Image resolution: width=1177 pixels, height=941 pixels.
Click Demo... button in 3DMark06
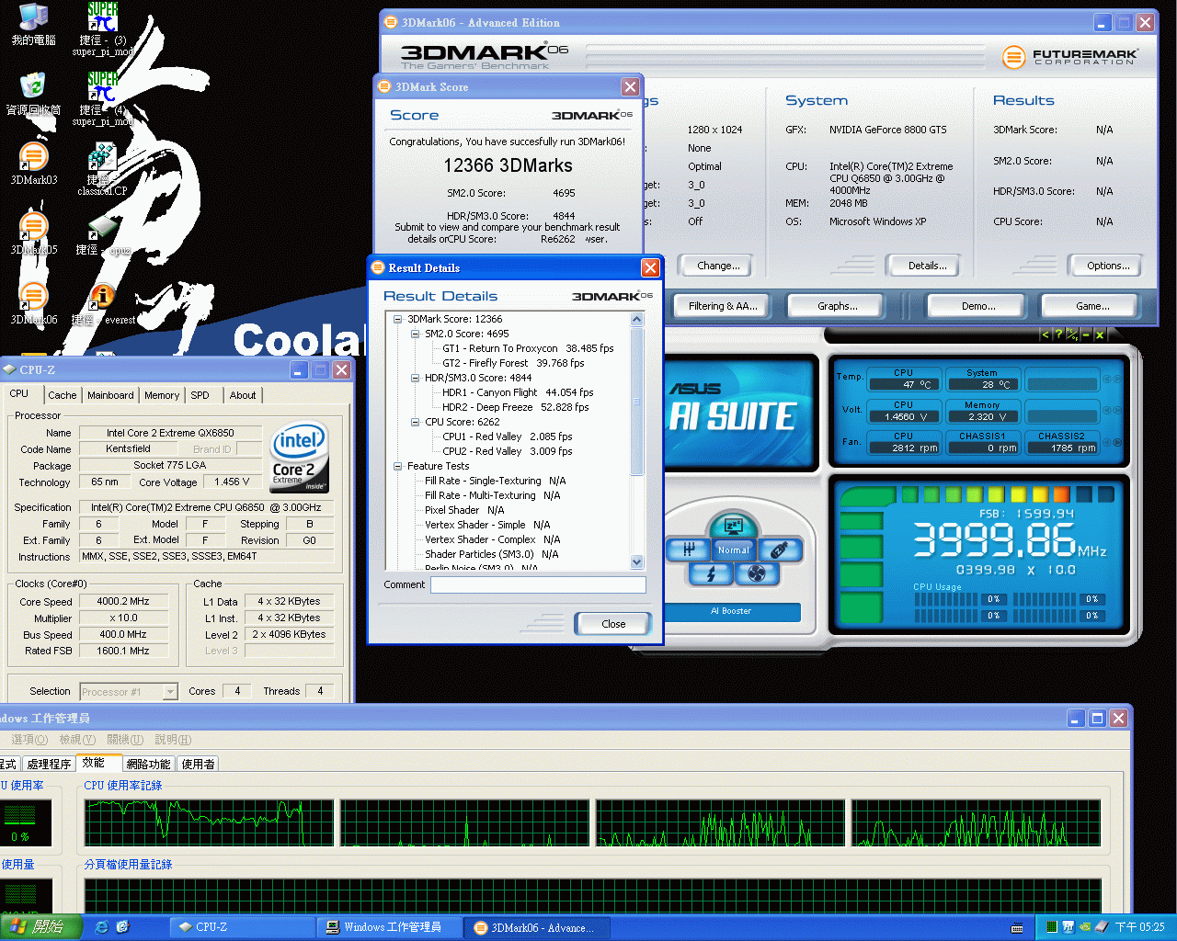tap(977, 306)
